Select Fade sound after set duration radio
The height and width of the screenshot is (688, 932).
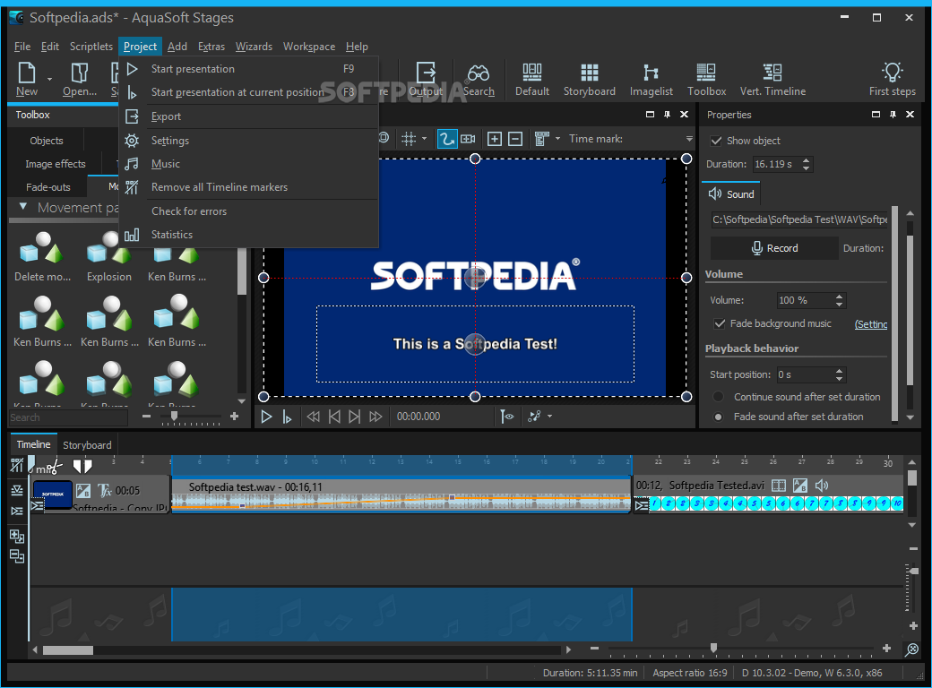(719, 417)
